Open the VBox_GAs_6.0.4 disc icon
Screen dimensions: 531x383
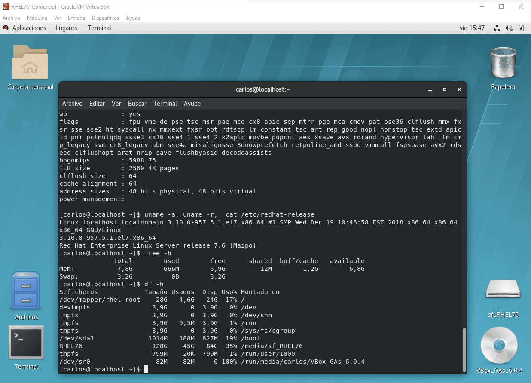click(x=499, y=346)
